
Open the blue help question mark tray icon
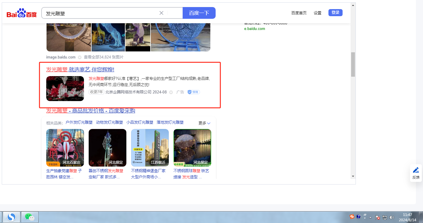[x=358, y=217]
